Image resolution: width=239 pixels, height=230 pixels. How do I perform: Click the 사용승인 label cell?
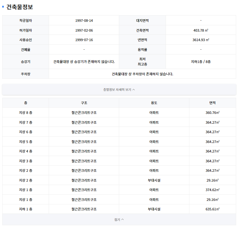click(26, 40)
